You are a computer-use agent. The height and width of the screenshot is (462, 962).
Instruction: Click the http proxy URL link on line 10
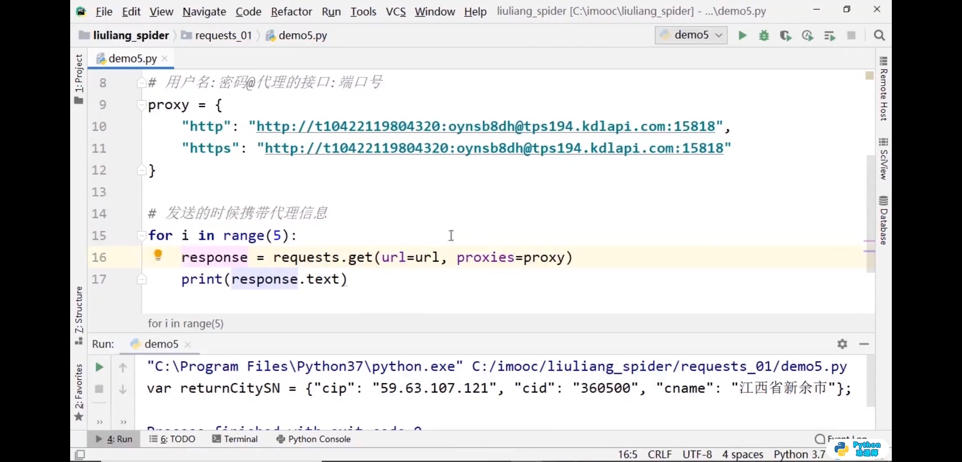click(486, 127)
